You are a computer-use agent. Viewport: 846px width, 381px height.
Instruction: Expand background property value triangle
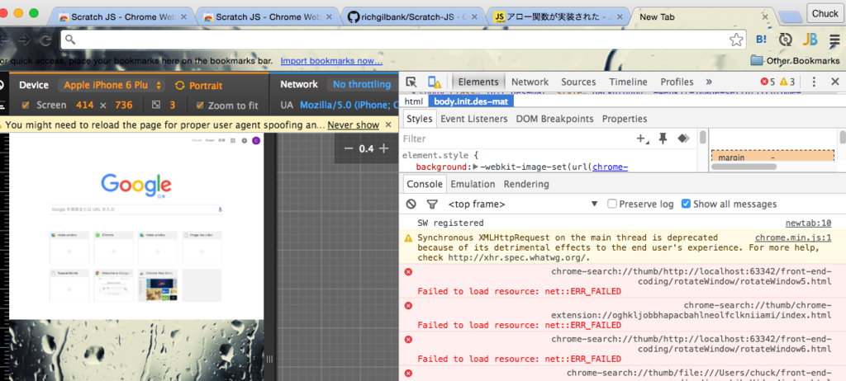[x=475, y=167]
